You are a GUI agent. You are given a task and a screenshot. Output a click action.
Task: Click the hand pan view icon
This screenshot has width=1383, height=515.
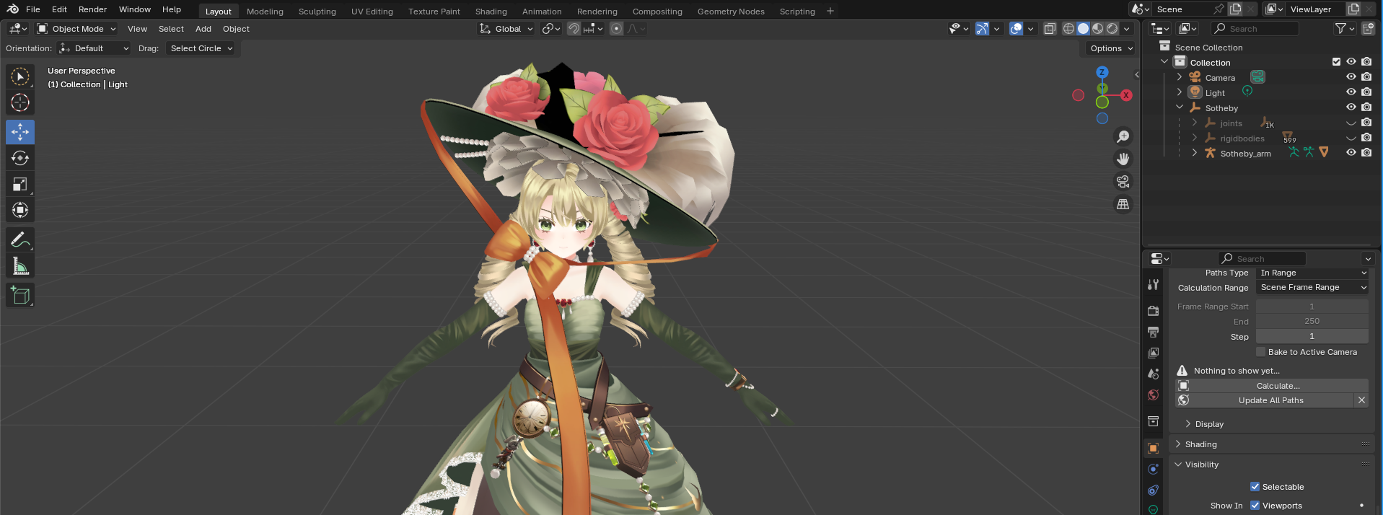pyautogui.click(x=1123, y=159)
